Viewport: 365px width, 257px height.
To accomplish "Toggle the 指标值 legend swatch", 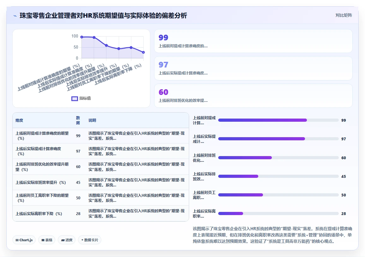I will [75, 99].
